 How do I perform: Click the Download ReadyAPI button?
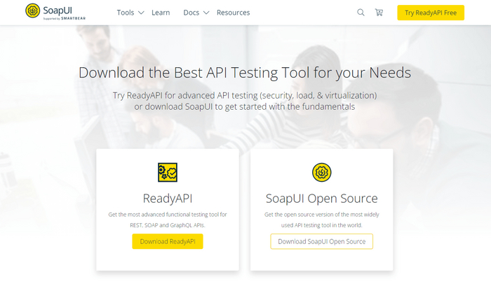coord(168,241)
